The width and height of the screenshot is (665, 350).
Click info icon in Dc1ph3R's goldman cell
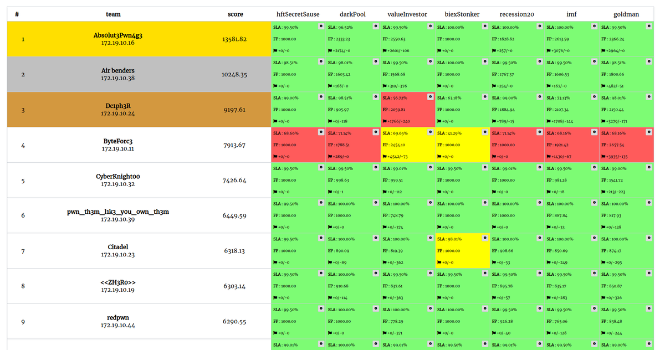[x=649, y=97]
